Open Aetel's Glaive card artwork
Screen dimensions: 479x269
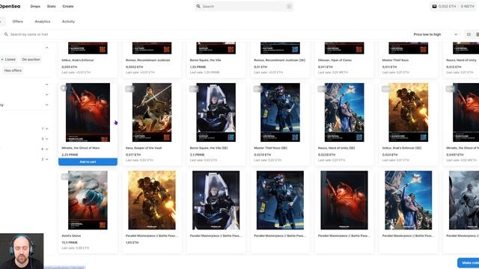point(88,200)
